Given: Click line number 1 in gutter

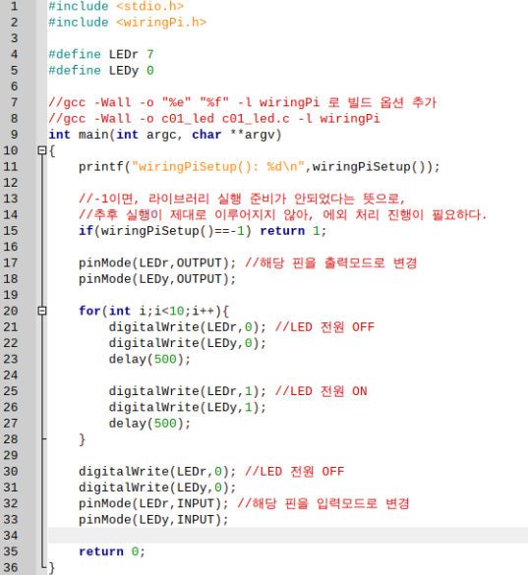Looking at the screenshot, I should (14, 6).
